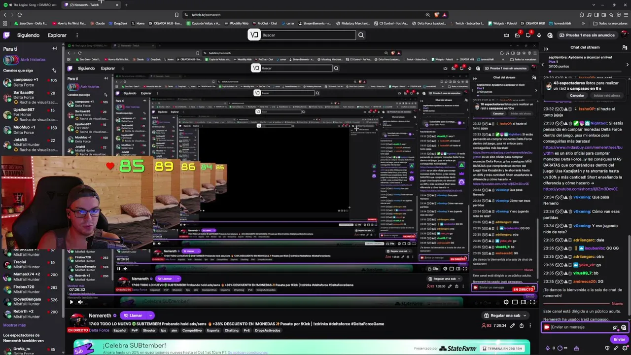The width and height of the screenshot is (631, 355).
Task: Open the Bits icon below chat
Action: click(547, 348)
